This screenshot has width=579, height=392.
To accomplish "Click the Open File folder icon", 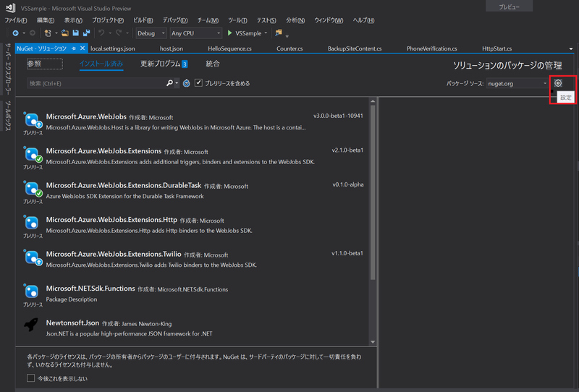I will 64,33.
